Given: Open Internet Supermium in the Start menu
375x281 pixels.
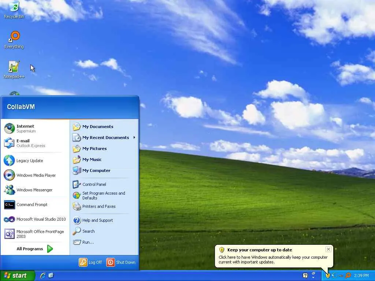Looking at the screenshot, I should (x=35, y=128).
